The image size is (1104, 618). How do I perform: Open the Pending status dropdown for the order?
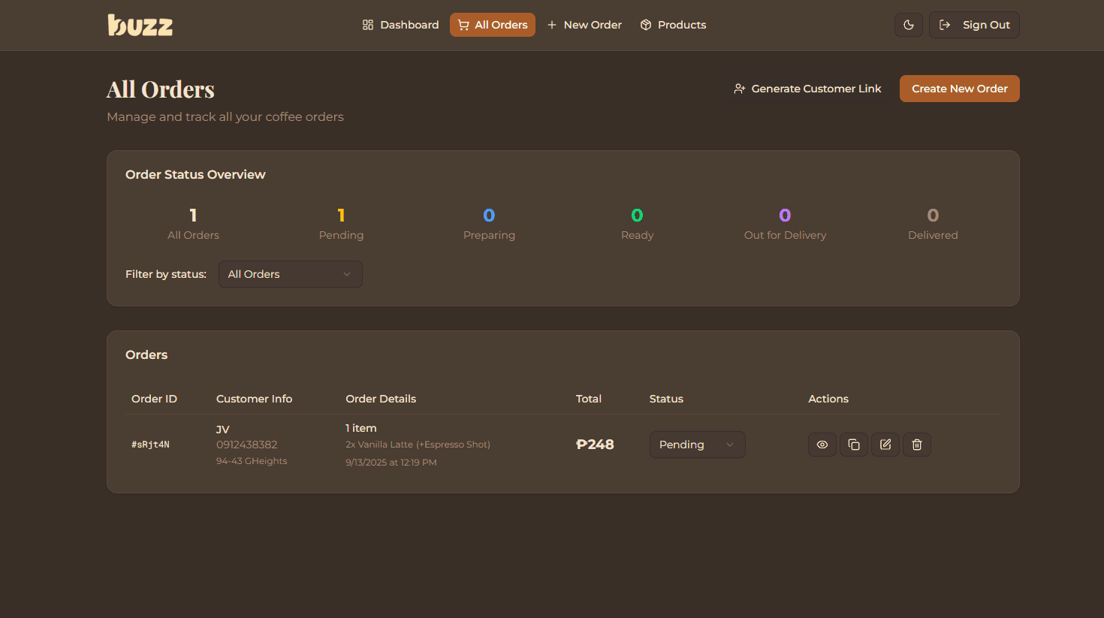[697, 445]
